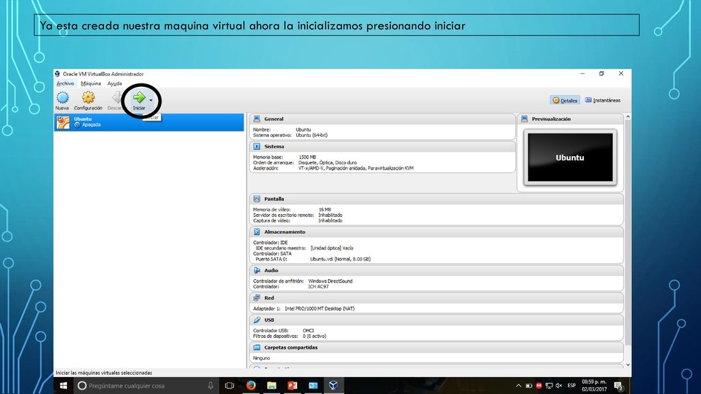Click the details pane vertical scrollbar thumb
Image resolution: width=701 pixels, height=394 pixels.
pyautogui.click(x=628, y=233)
